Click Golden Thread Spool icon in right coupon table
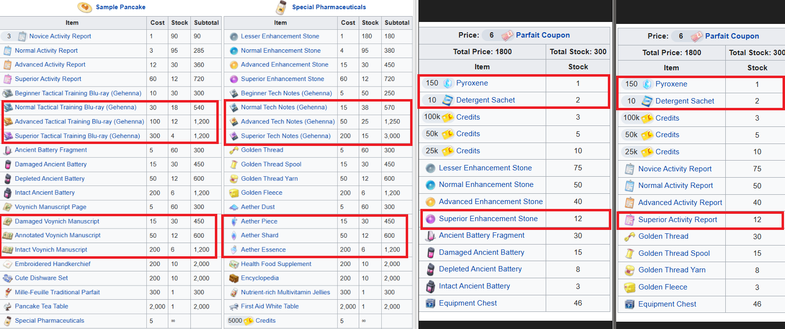The width and height of the screenshot is (785, 329). [630, 253]
